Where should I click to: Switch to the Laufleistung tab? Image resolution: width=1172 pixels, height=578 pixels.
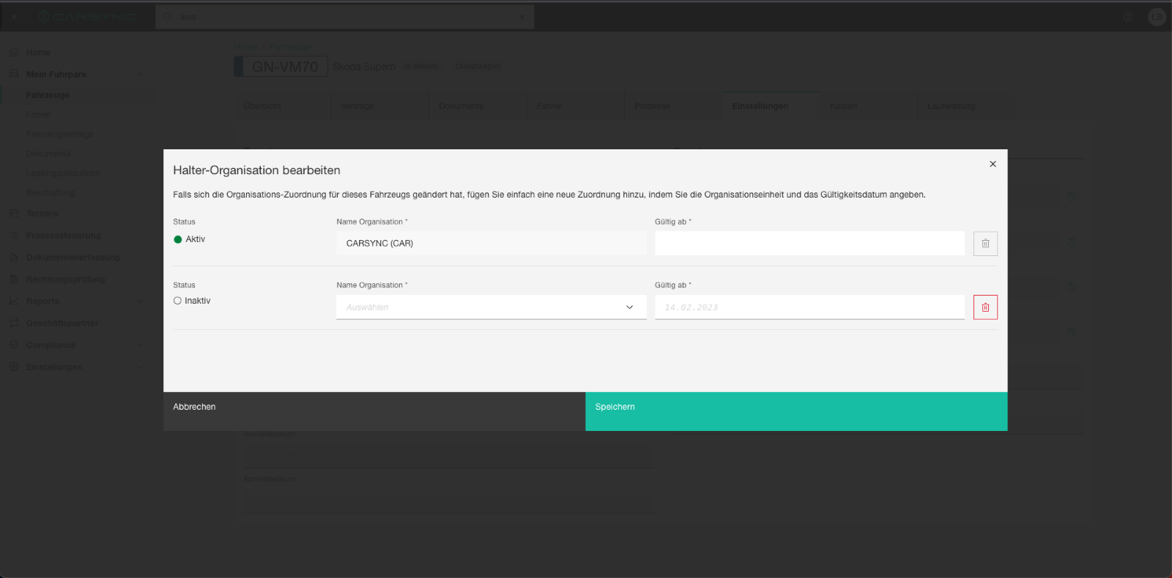click(966, 106)
